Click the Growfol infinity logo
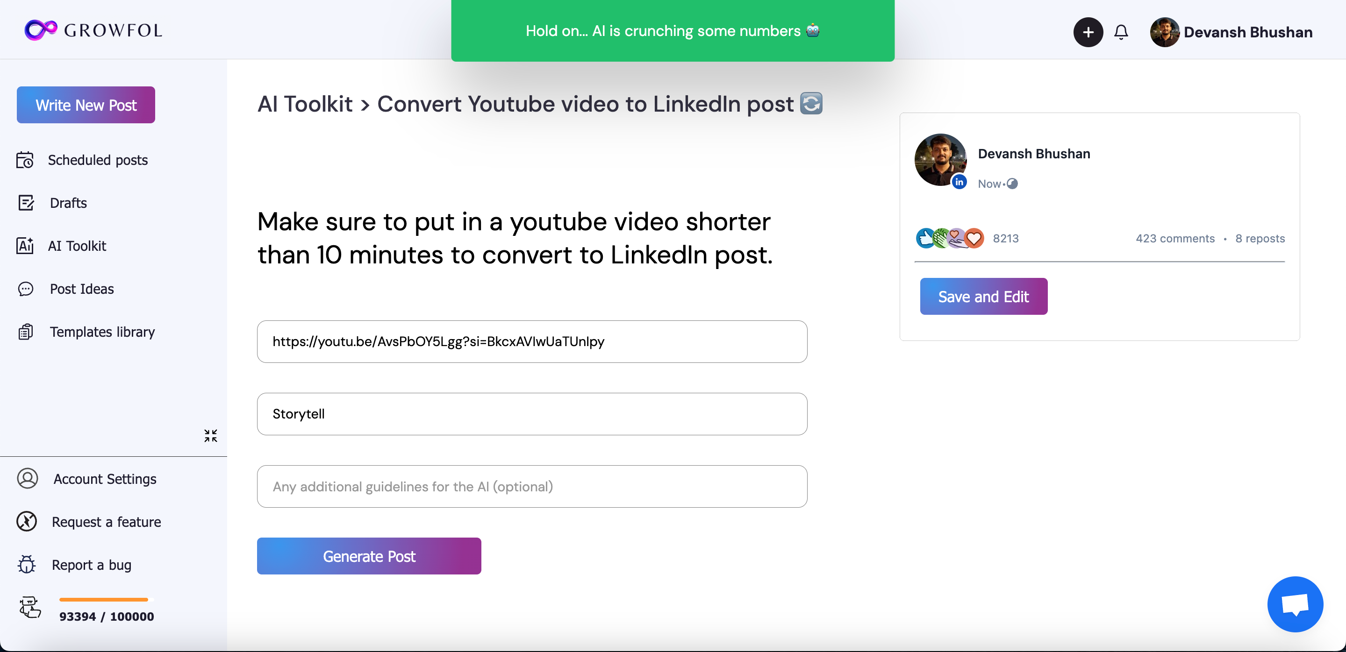Viewport: 1346px width, 652px height. pos(41,30)
